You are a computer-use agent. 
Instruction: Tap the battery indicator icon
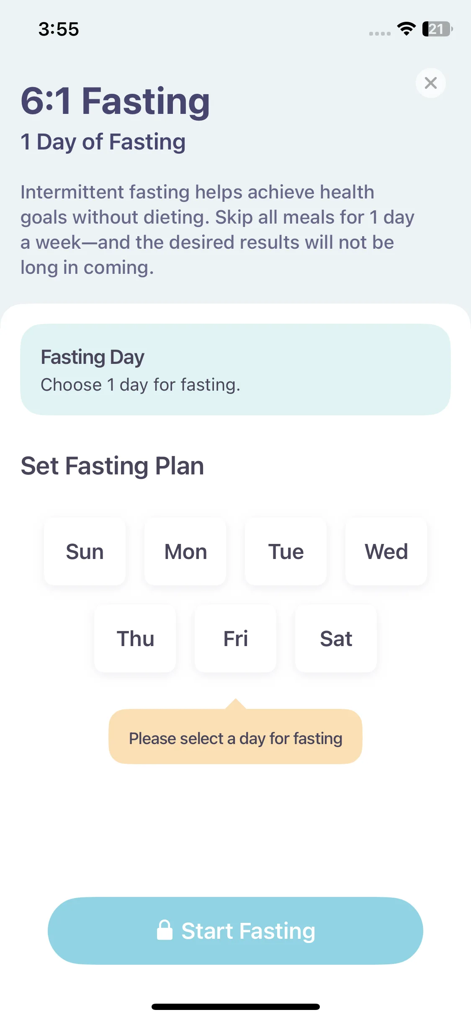[437, 29]
